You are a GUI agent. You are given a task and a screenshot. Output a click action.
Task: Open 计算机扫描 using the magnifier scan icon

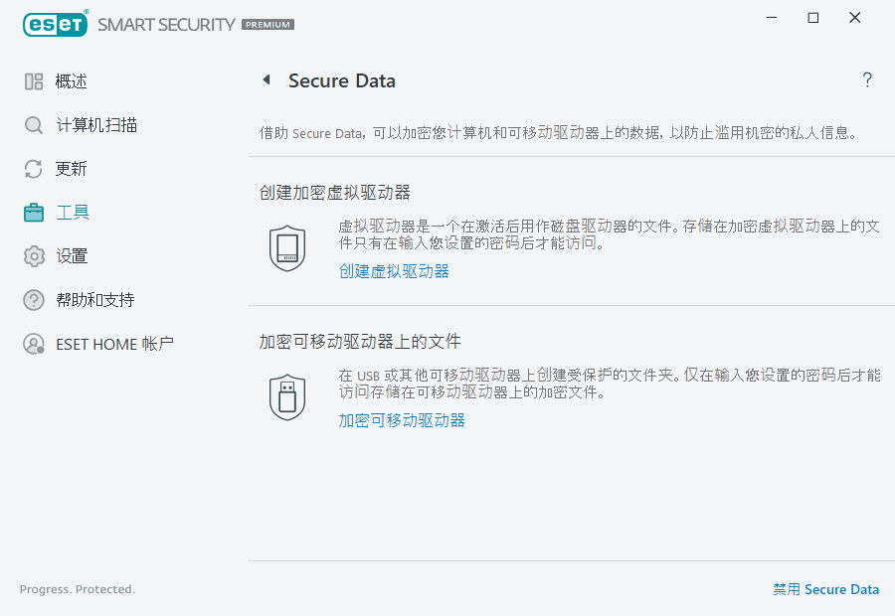tap(33, 124)
